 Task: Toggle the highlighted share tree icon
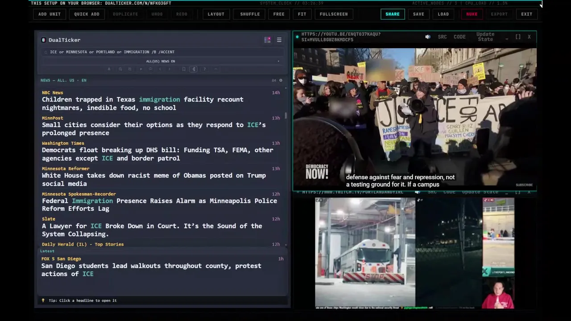194,69
